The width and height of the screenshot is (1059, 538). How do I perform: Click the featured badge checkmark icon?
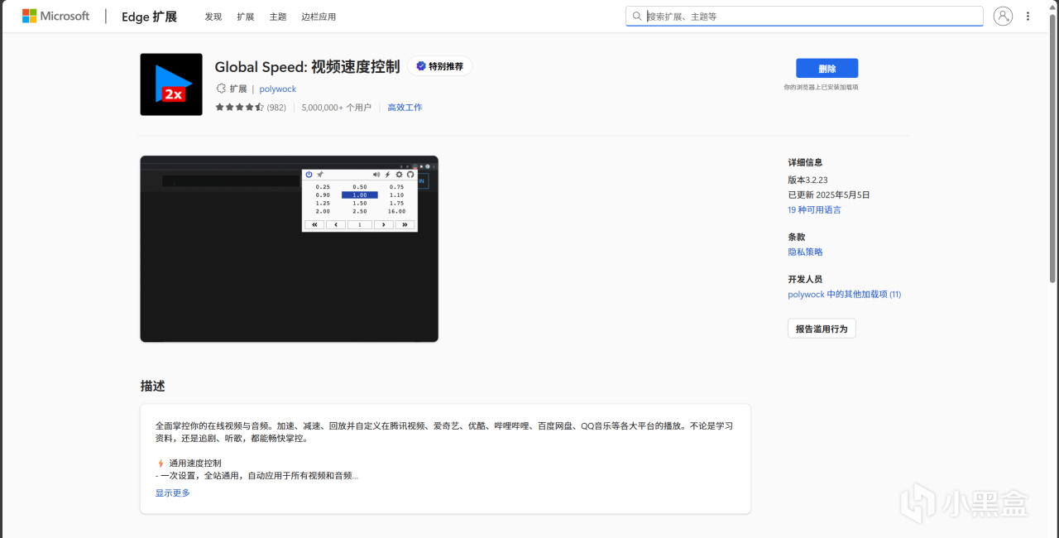pyautogui.click(x=421, y=66)
